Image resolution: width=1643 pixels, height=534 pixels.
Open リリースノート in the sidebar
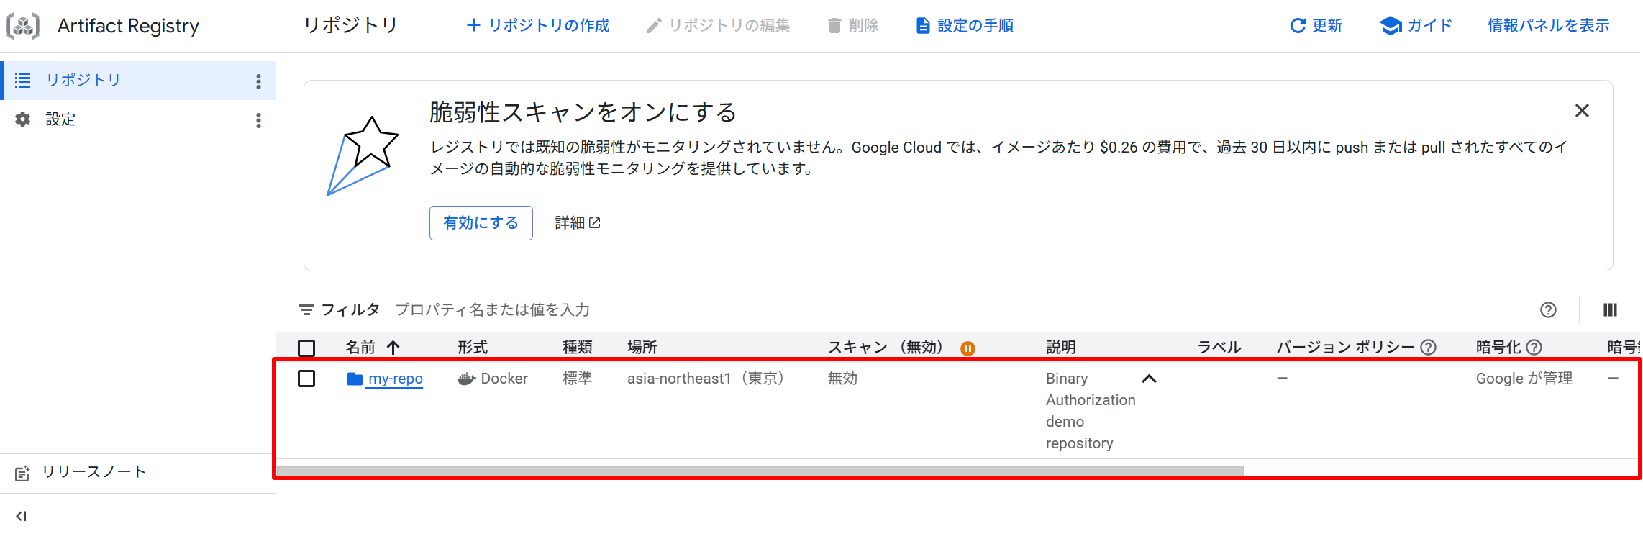94,472
